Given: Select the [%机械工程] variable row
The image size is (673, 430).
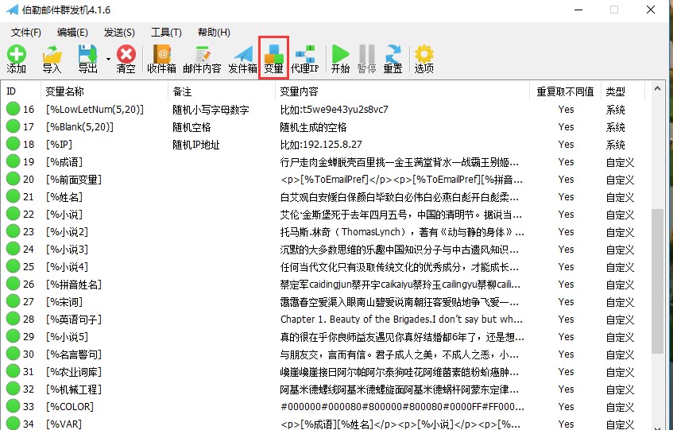Looking at the screenshot, I should click(323, 389).
